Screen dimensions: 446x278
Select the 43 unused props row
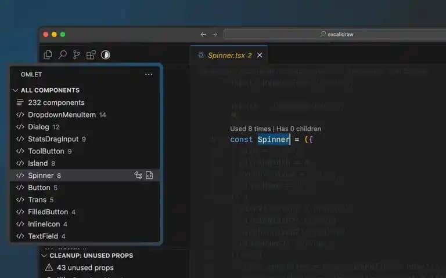(x=114, y=268)
